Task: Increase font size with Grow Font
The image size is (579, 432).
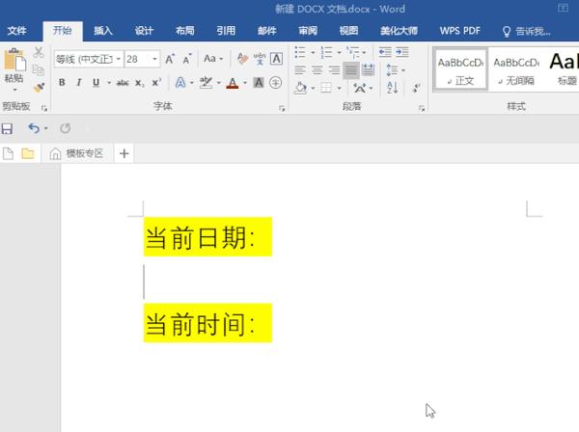Action: 170,59
